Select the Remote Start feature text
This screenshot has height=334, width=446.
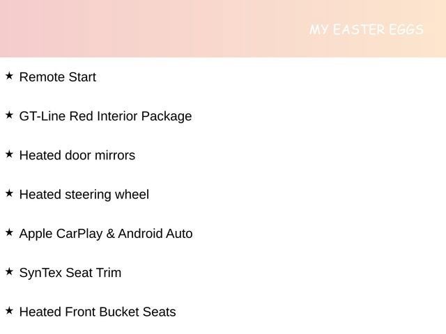point(58,77)
